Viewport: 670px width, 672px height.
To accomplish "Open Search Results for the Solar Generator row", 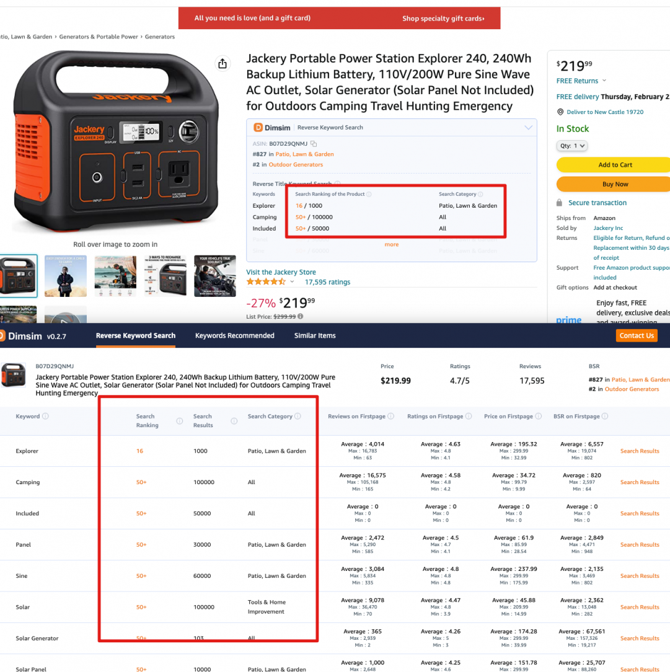I will tap(640, 639).
